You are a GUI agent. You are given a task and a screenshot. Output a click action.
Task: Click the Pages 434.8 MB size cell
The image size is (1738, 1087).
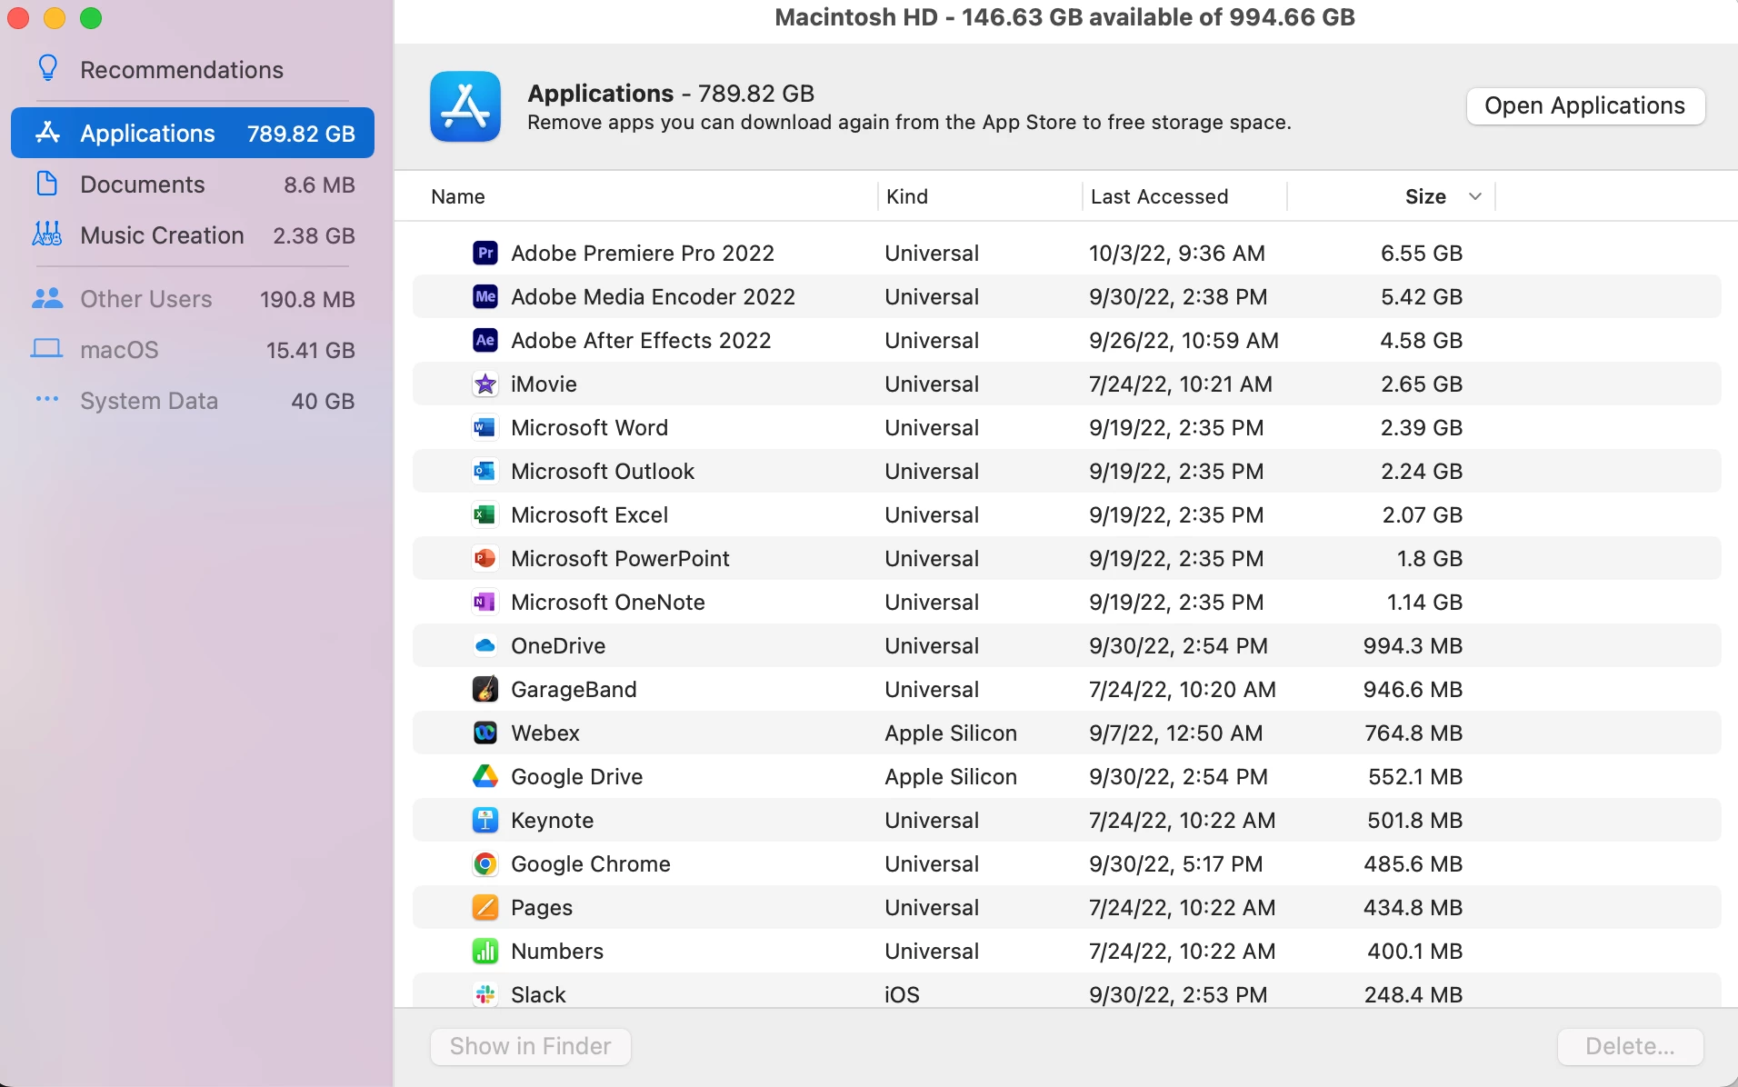point(1413,907)
